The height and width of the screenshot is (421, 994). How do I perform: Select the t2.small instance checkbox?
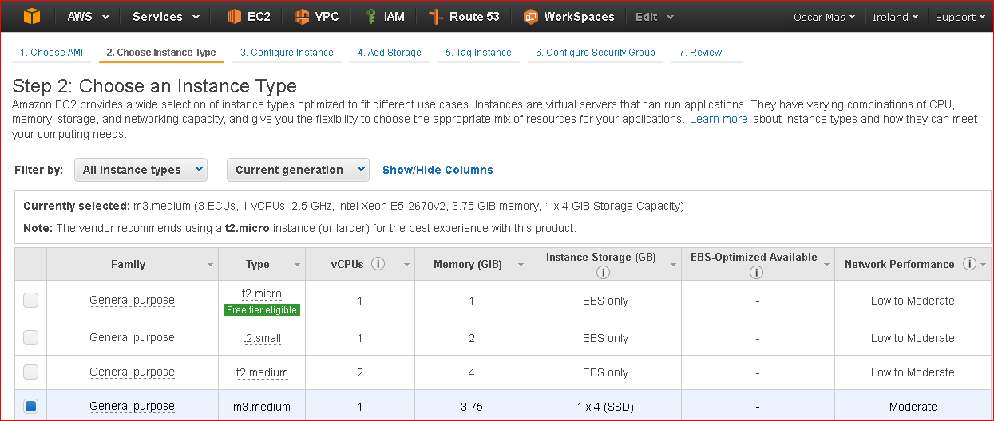point(30,338)
